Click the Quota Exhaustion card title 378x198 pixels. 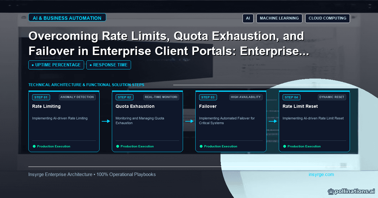[135, 106]
